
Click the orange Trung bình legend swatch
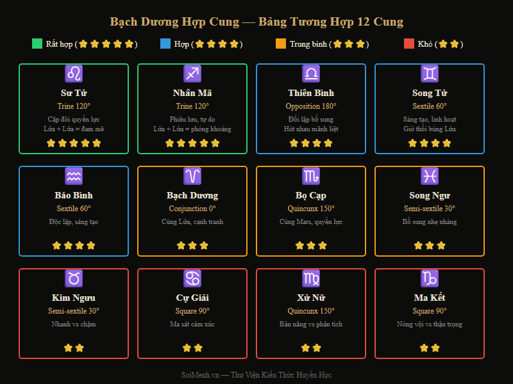(x=280, y=44)
